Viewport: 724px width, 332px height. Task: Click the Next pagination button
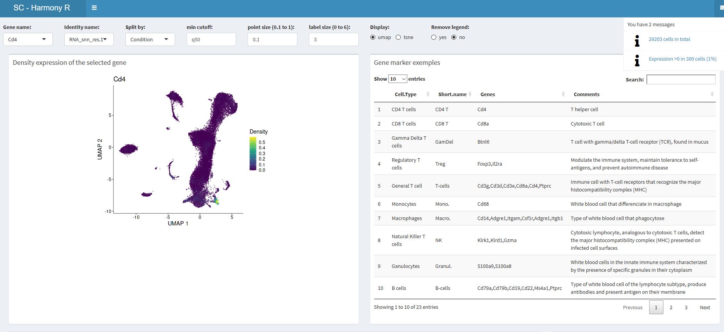click(705, 307)
